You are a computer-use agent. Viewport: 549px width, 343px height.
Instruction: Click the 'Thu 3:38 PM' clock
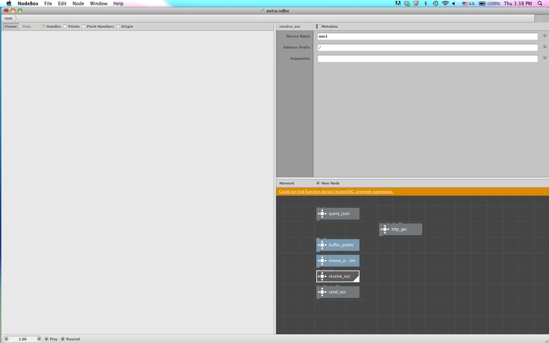[518, 3]
